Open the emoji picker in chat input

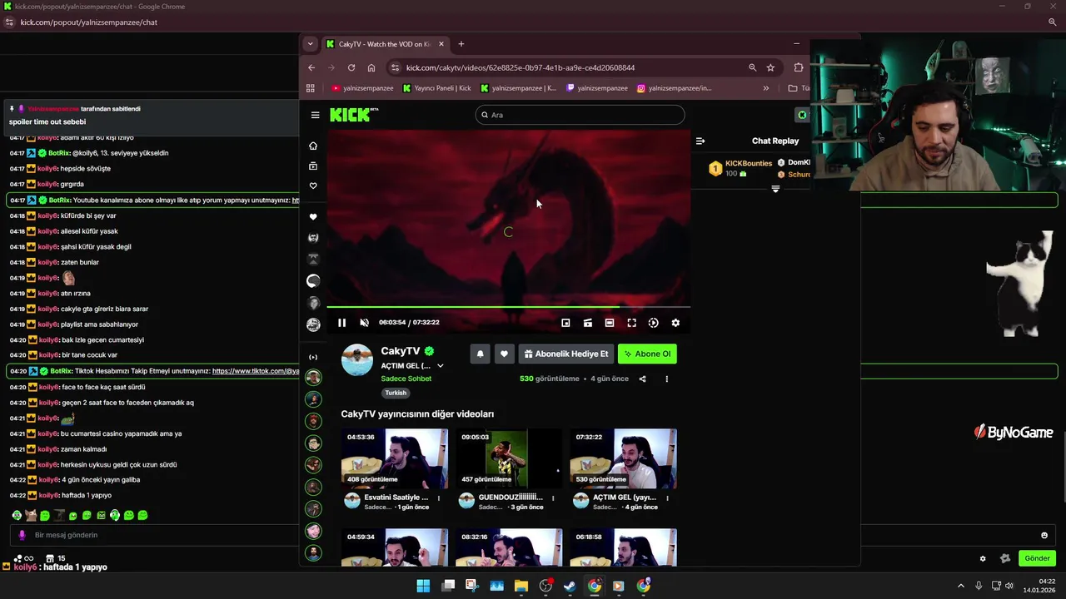[x=1044, y=535]
